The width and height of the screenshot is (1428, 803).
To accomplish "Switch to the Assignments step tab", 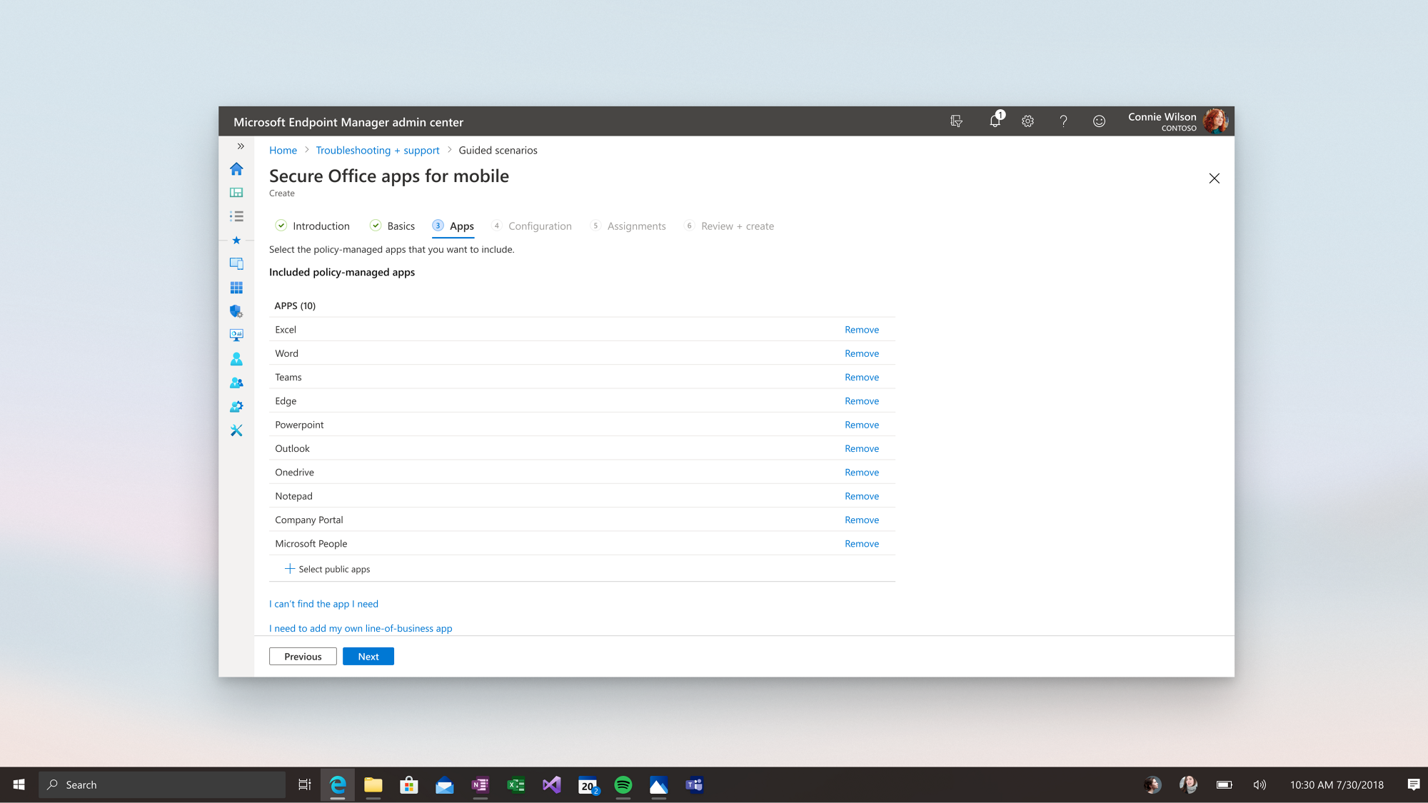I will [x=628, y=226].
